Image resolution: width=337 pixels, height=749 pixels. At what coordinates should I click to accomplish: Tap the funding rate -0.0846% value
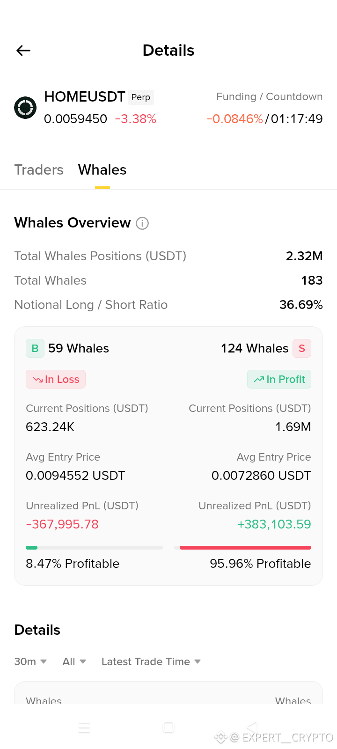235,119
